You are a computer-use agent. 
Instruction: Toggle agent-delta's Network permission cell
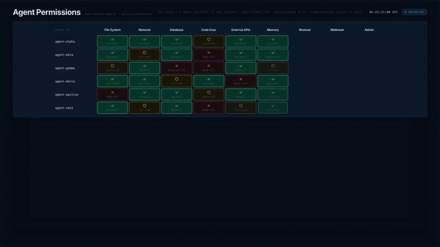click(145, 81)
